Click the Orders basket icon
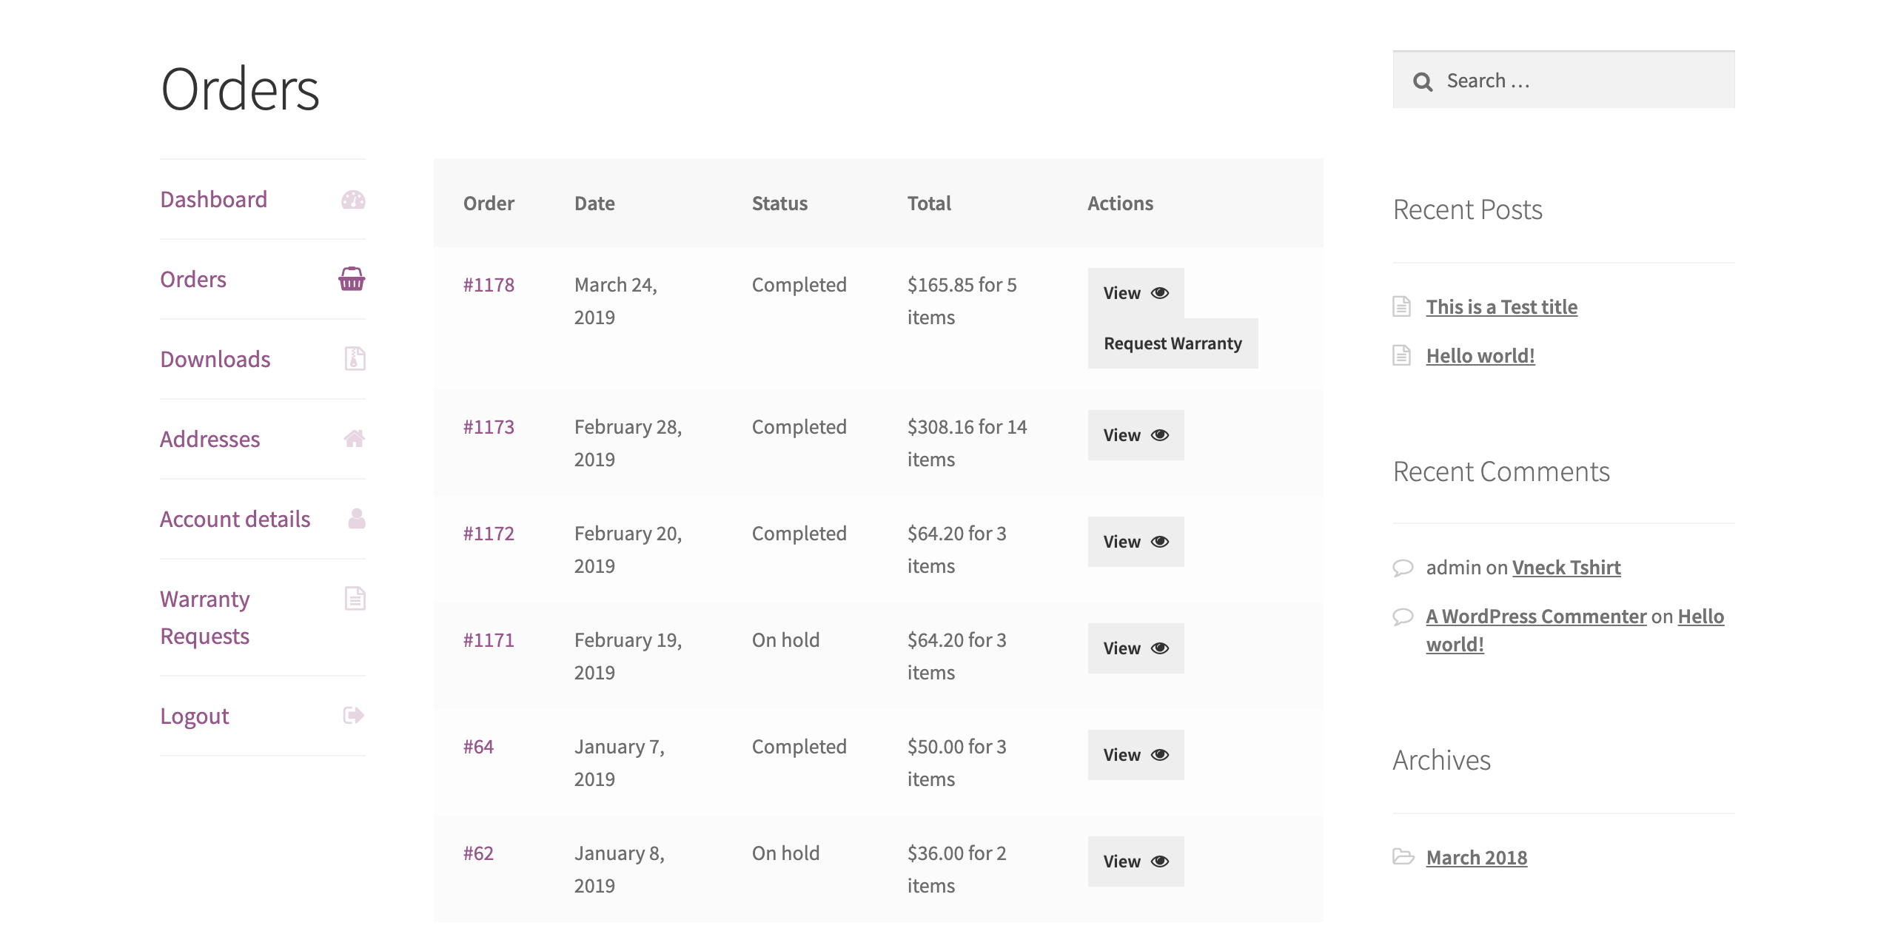This screenshot has width=1895, height=937. click(x=352, y=279)
